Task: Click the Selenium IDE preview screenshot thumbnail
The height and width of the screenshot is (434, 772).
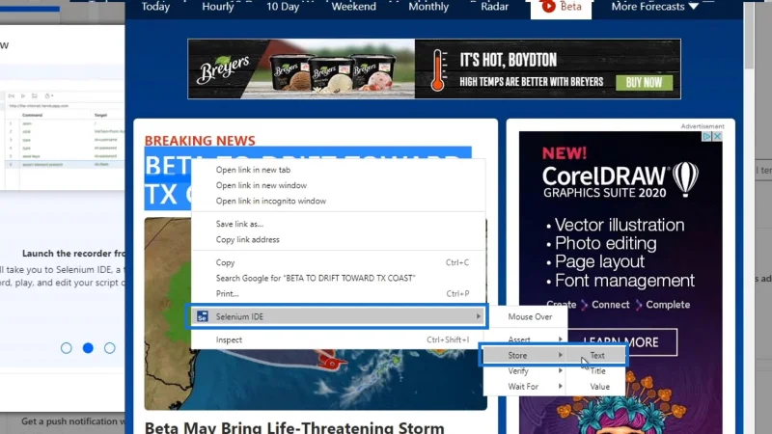Action: click(63, 140)
